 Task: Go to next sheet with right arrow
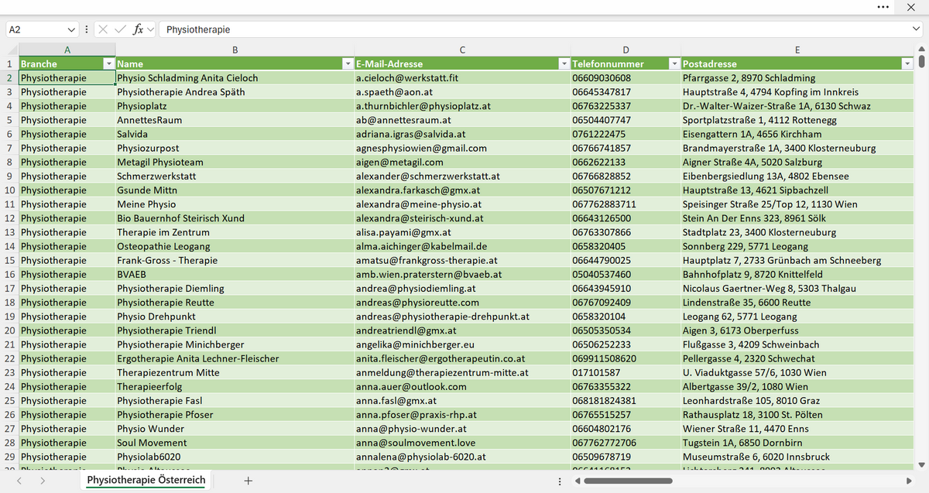43,481
